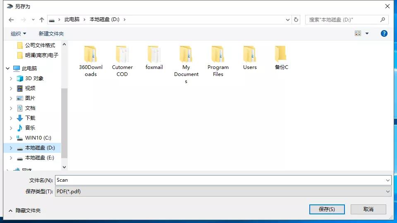Go up one directory level arrow

coord(42,19)
